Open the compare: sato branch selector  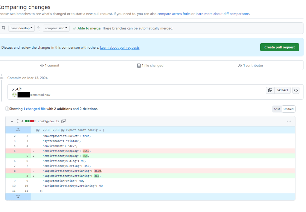56,28
